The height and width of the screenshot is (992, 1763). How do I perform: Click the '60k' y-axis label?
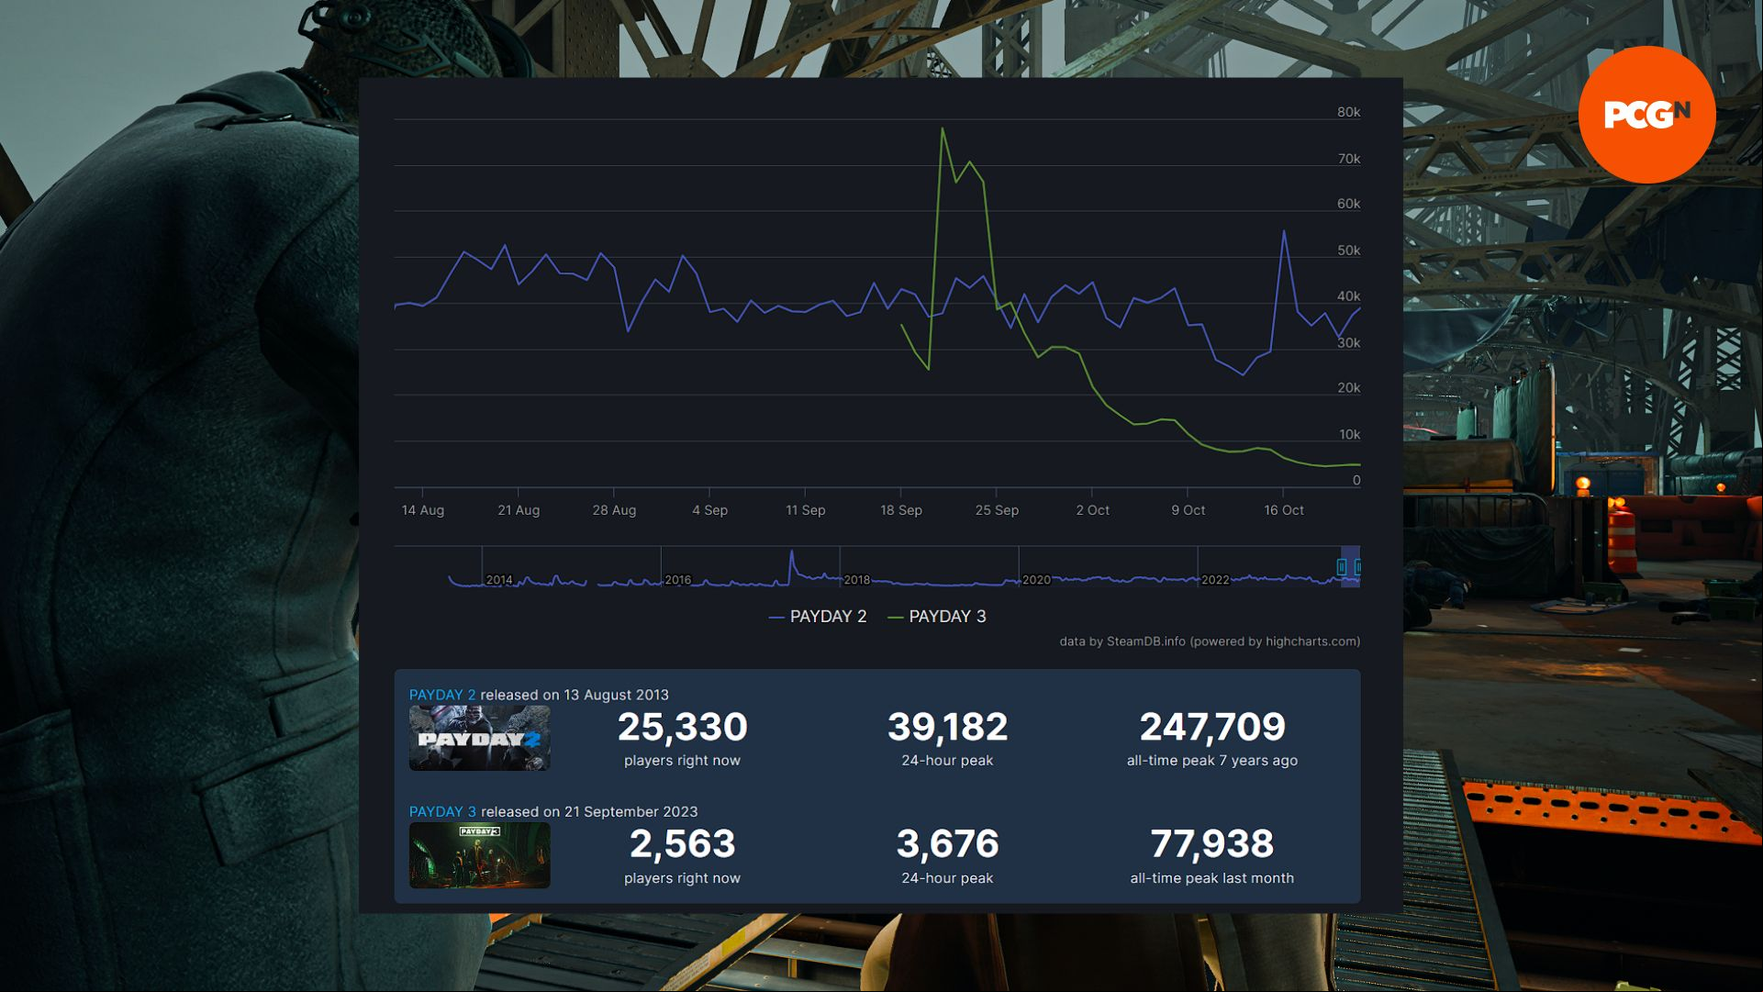[1348, 204]
